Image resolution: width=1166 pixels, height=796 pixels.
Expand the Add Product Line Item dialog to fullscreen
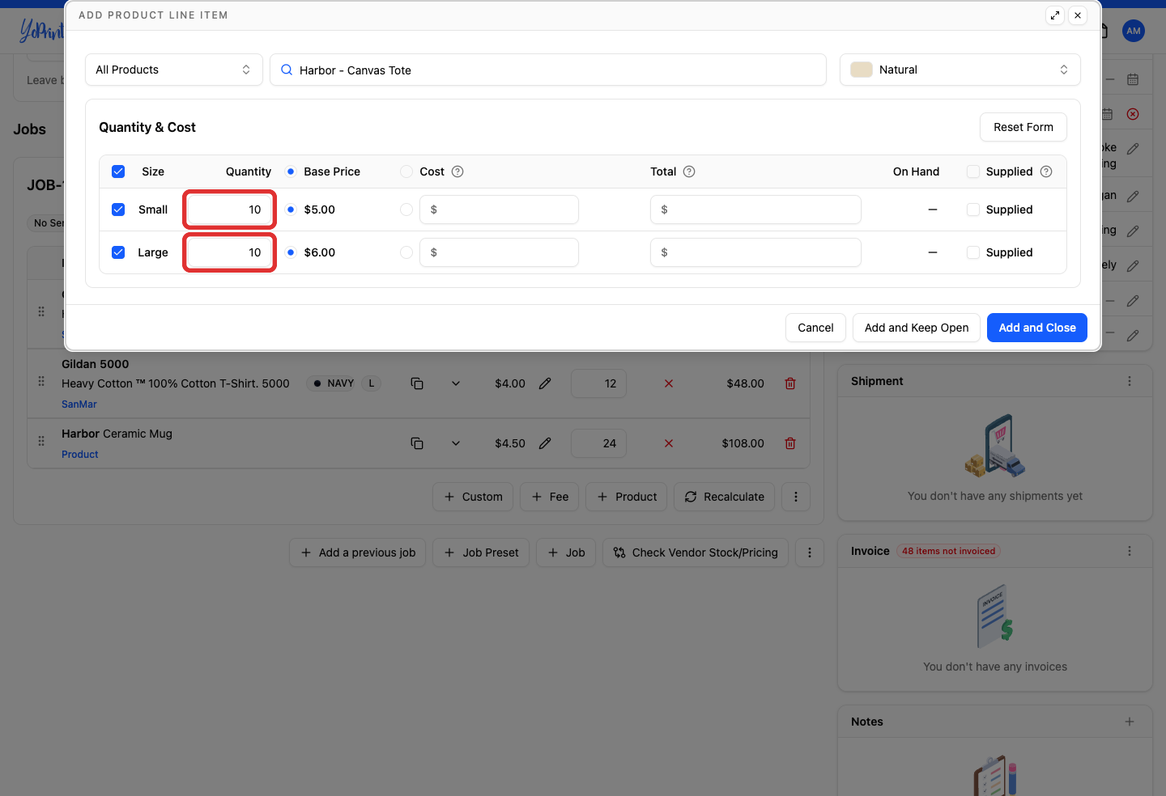click(x=1055, y=15)
